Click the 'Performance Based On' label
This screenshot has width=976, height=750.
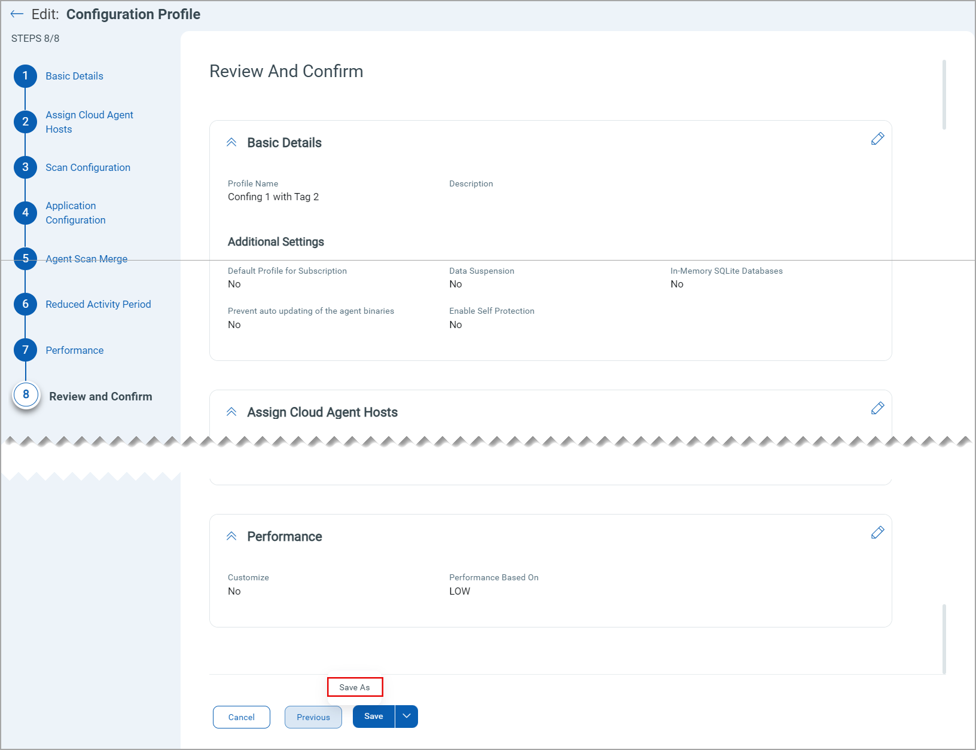click(x=494, y=577)
